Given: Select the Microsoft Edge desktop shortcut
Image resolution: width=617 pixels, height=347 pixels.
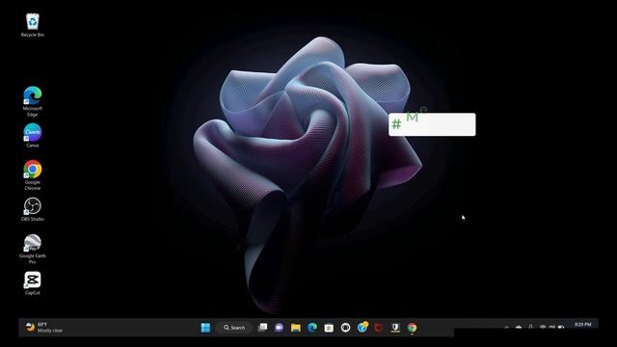Looking at the screenshot, I should 32,101.
